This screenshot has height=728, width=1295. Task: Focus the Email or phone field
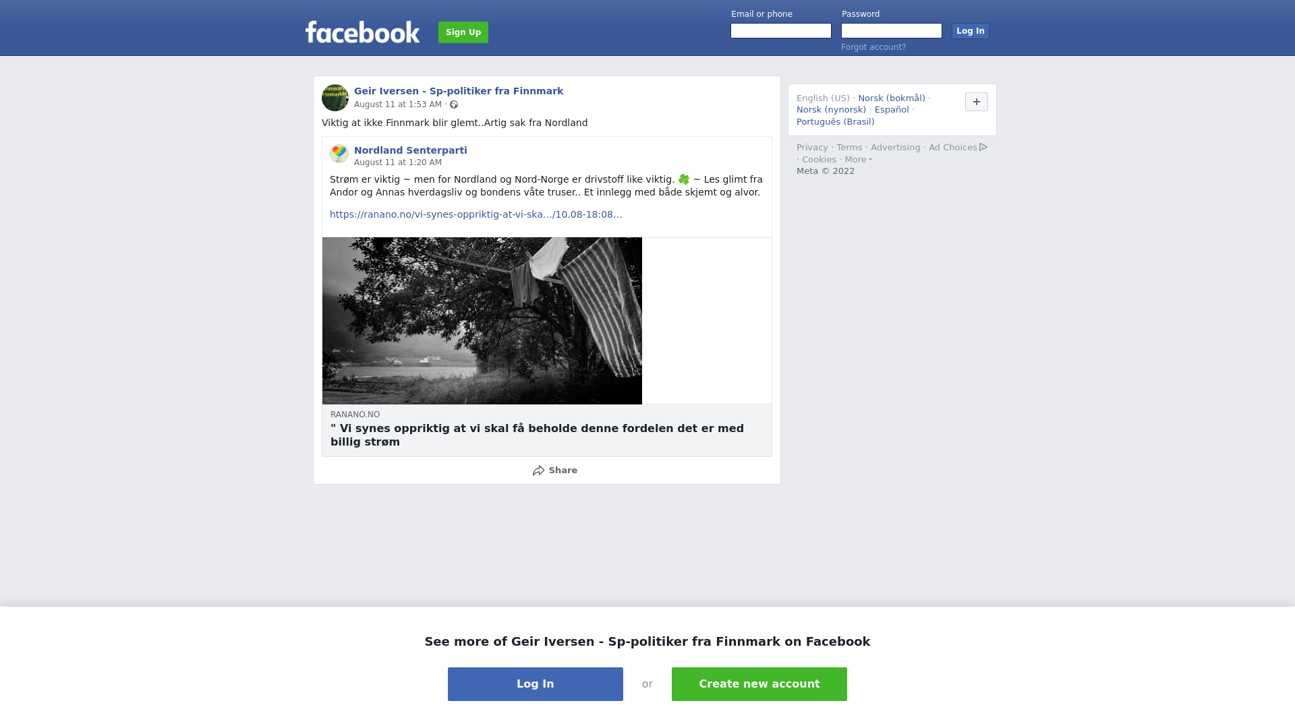pyautogui.click(x=781, y=31)
